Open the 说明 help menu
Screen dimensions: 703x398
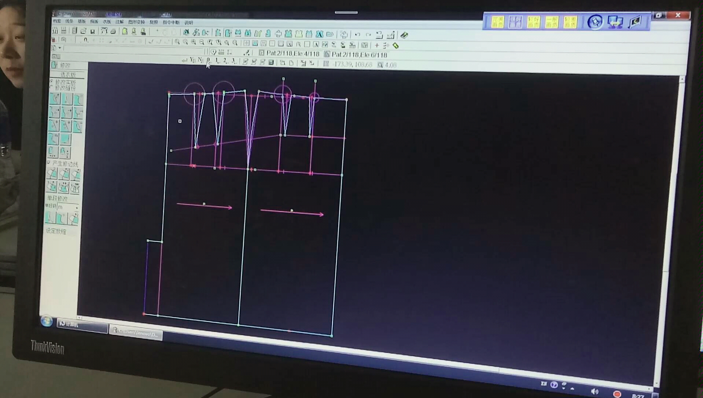point(188,23)
